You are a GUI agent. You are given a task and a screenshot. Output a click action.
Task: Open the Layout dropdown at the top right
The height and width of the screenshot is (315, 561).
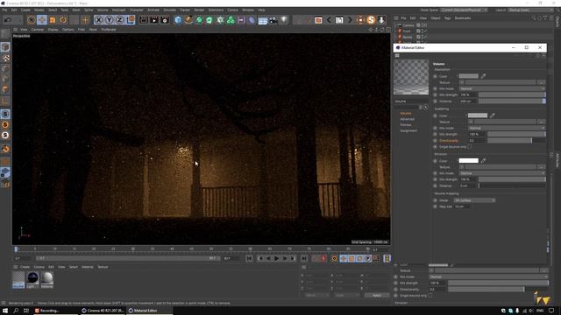click(x=531, y=10)
